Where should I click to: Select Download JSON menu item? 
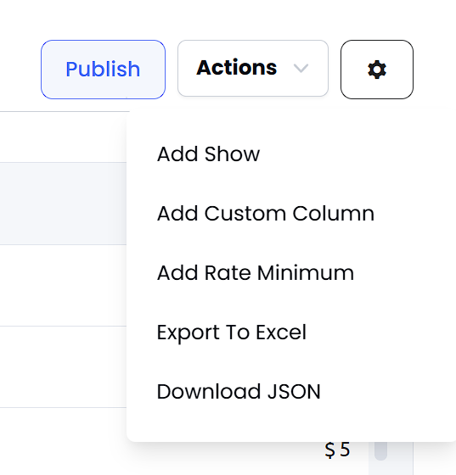coord(239,392)
